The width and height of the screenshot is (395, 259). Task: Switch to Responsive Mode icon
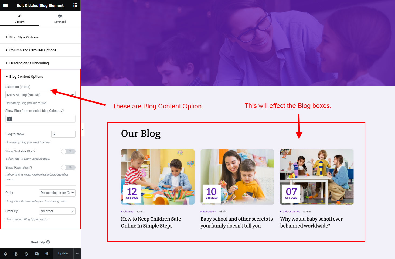click(37, 254)
